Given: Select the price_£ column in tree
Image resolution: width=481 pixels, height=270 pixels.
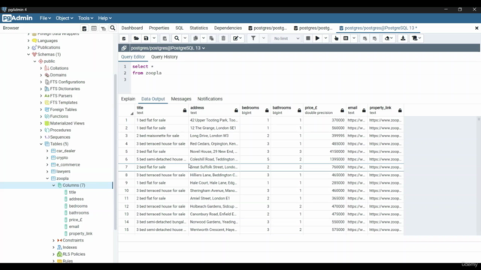Looking at the screenshot, I should pos(75,220).
